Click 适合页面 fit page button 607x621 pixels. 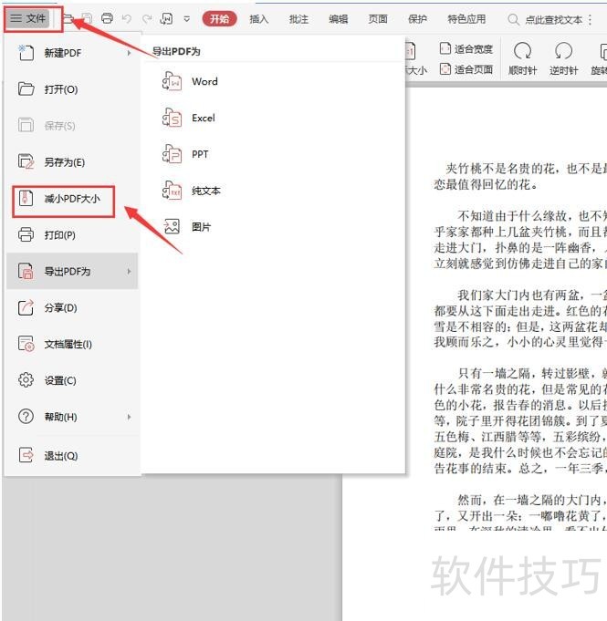pos(466,69)
